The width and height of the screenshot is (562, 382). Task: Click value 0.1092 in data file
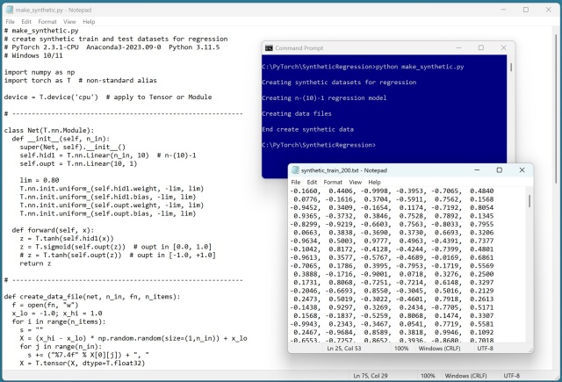tap(482, 332)
